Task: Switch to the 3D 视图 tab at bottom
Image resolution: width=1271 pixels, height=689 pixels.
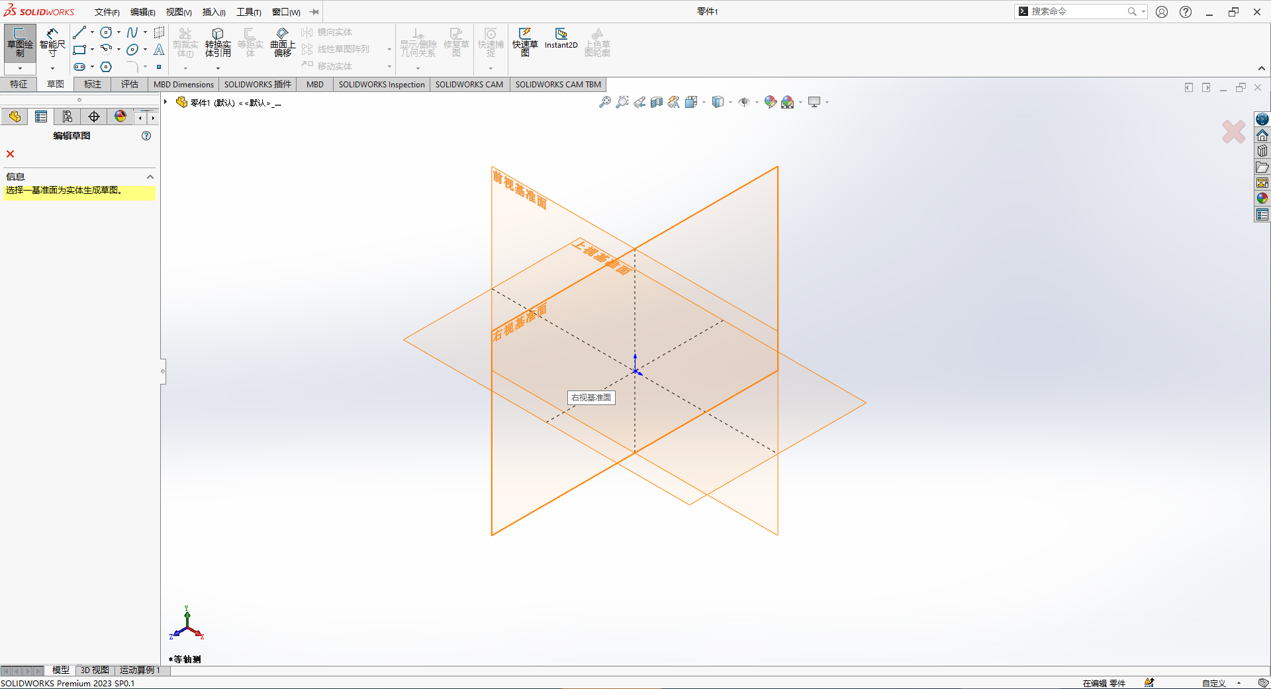Action: pyautogui.click(x=94, y=670)
